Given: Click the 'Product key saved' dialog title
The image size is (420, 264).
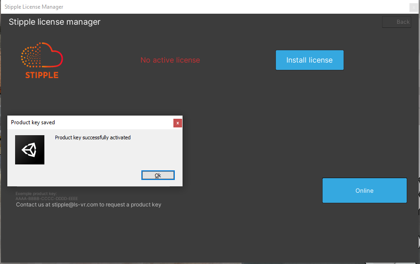Looking at the screenshot, I should pos(33,122).
